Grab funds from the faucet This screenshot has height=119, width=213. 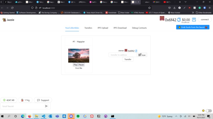click(x=193, y=27)
